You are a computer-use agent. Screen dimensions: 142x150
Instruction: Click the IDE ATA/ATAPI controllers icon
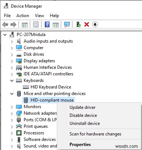19,74
